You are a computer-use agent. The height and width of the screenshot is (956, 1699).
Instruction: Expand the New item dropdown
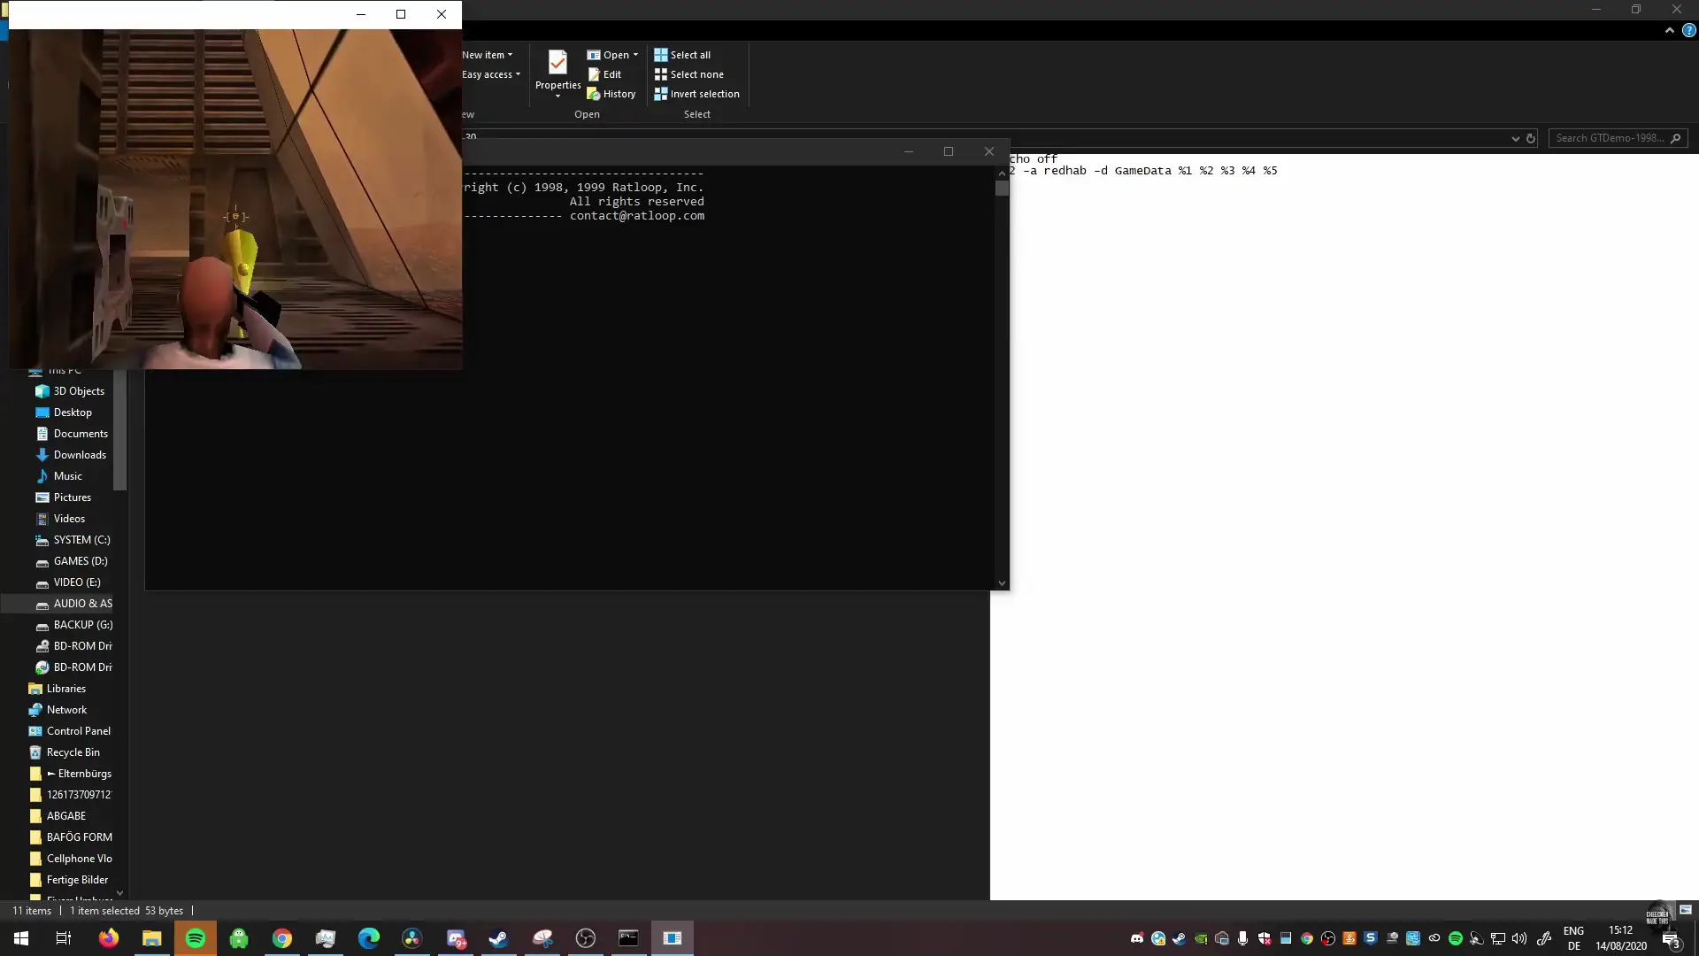pyautogui.click(x=510, y=54)
